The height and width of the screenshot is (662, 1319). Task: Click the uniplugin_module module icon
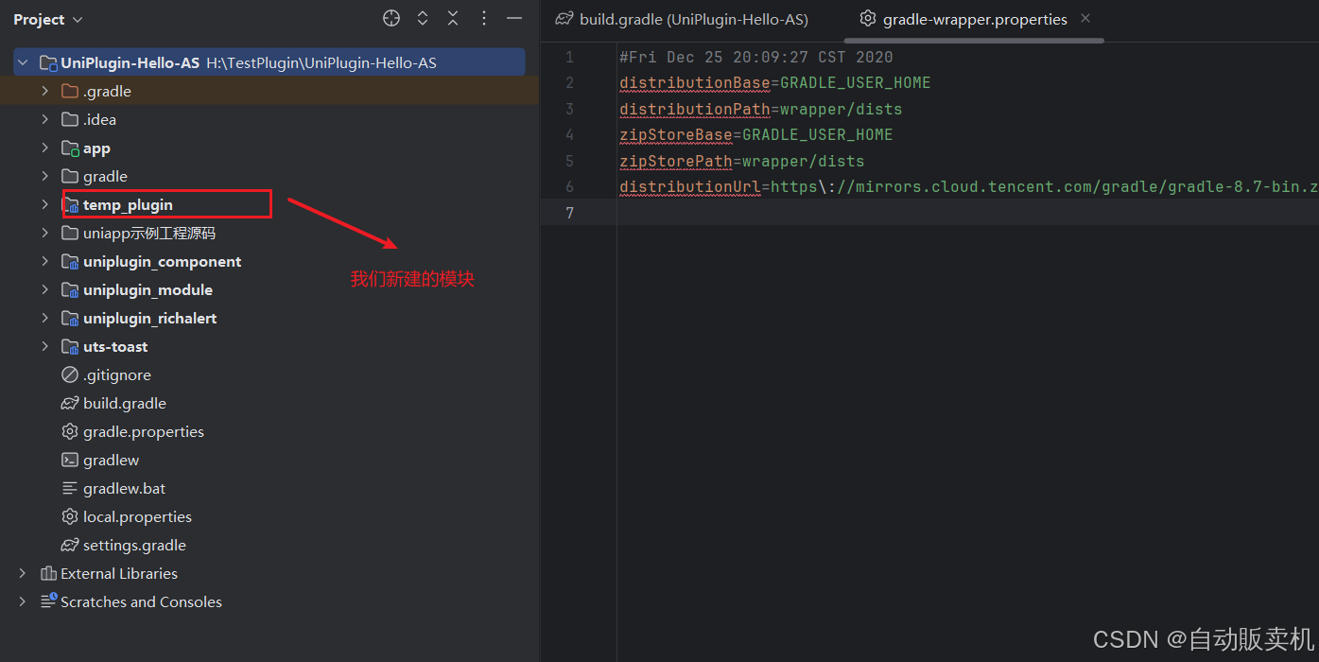click(x=70, y=290)
